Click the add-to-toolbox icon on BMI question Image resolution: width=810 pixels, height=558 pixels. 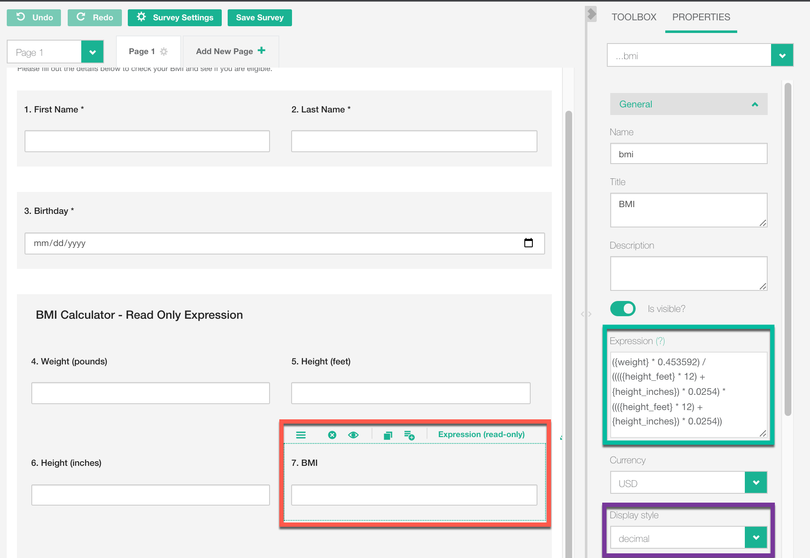click(409, 435)
